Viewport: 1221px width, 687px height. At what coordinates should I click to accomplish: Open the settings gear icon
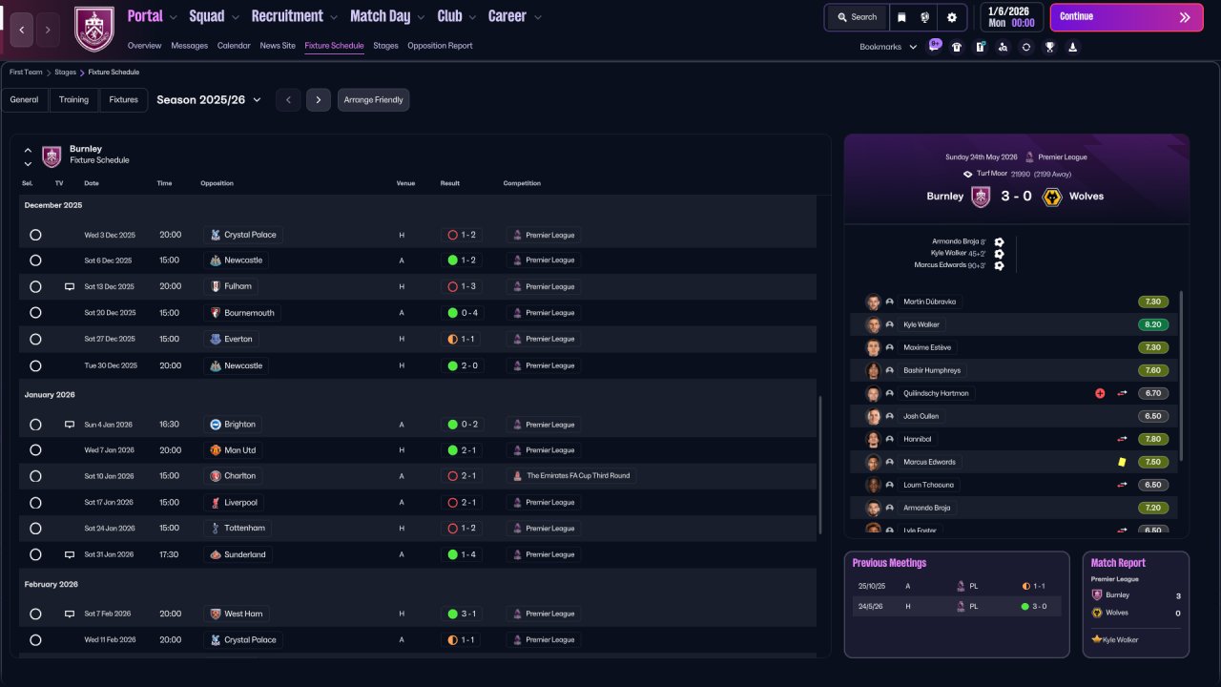tap(952, 17)
